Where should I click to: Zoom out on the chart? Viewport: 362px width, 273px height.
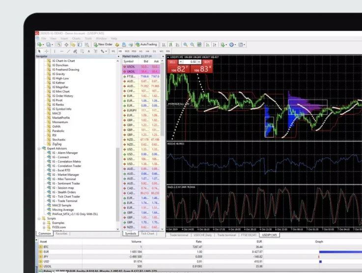click(192, 45)
